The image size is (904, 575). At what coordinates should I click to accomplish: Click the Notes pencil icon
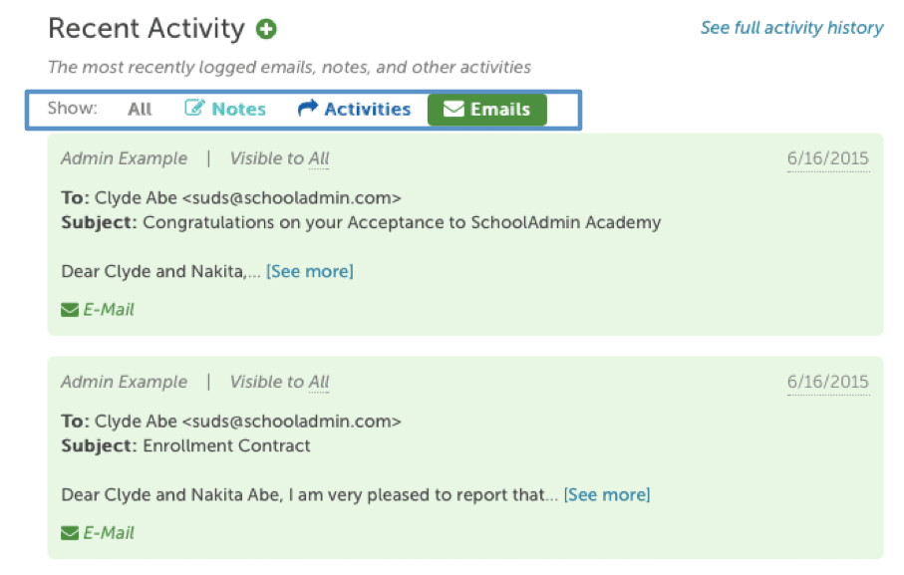194,108
